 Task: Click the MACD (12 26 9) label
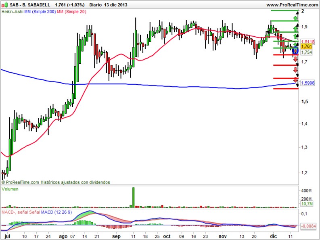coord(56,212)
